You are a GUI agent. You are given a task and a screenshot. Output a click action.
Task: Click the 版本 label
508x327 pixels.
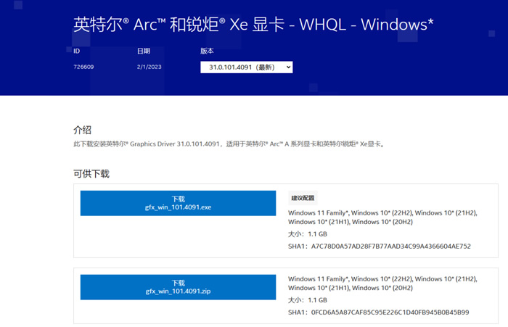pos(207,51)
